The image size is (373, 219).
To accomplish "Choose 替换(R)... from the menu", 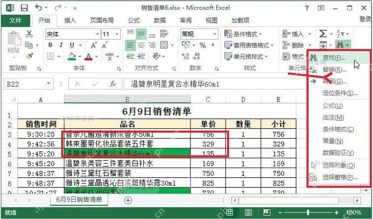I will pyautogui.click(x=339, y=69).
